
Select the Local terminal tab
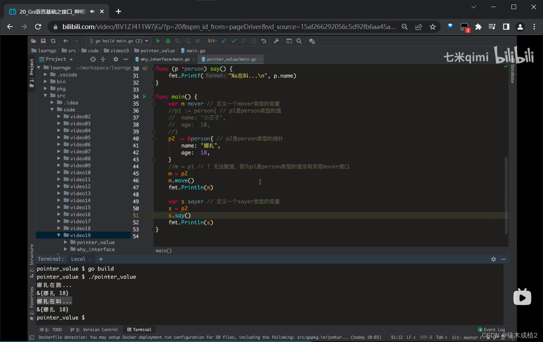tap(78, 259)
